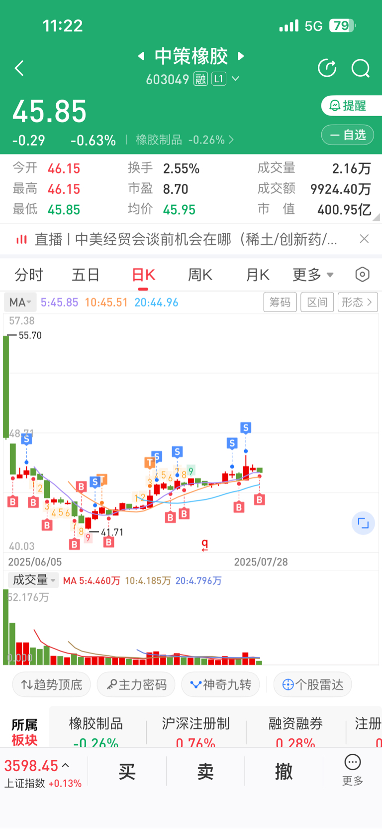Toggle 筹码 chip distribution
382x829 pixels.
pos(280,302)
